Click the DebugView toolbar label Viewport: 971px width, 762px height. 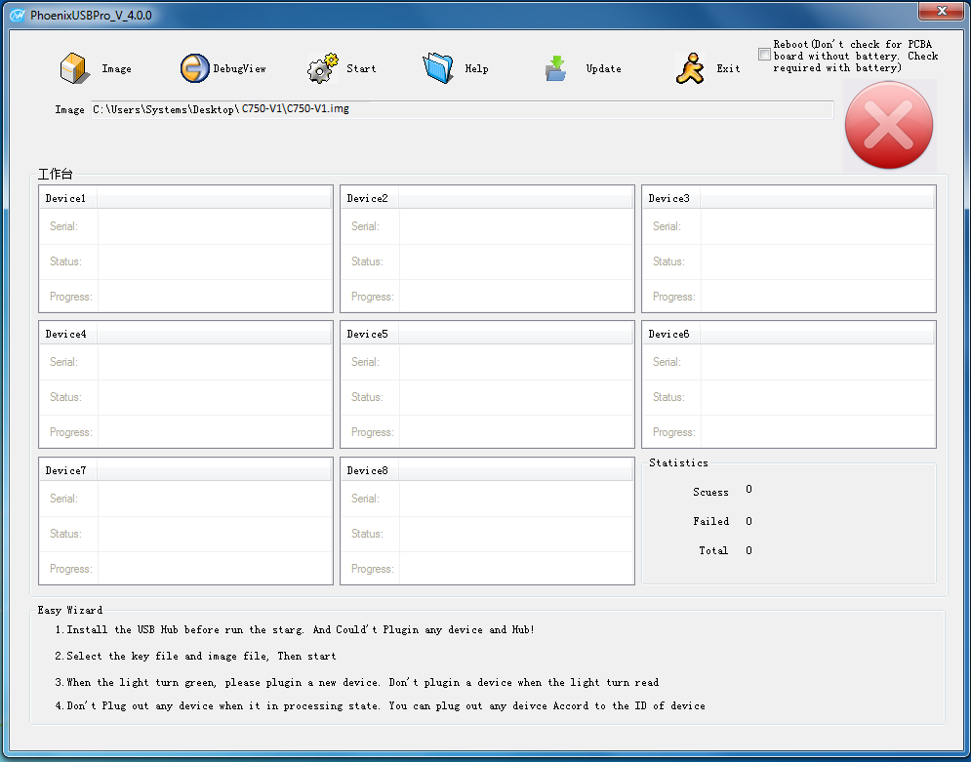[x=240, y=68]
